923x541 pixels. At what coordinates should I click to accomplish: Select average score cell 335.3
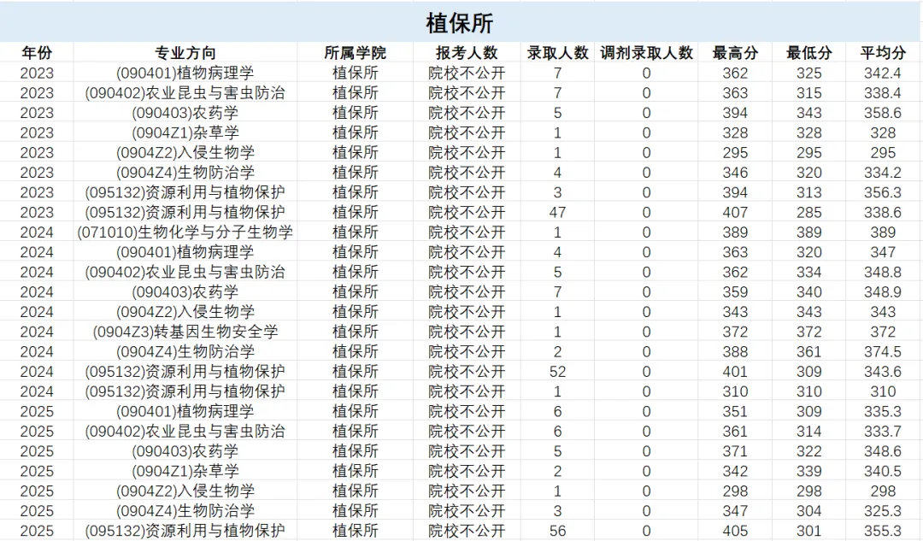[x=883, y=411]
